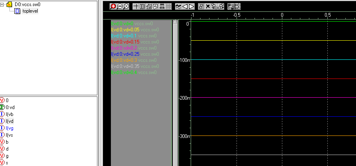The height and width of the screenshot is (166, 356).
Task: Click legend entry I(vd:0:vd=0.3
Action: pos(124,60)
